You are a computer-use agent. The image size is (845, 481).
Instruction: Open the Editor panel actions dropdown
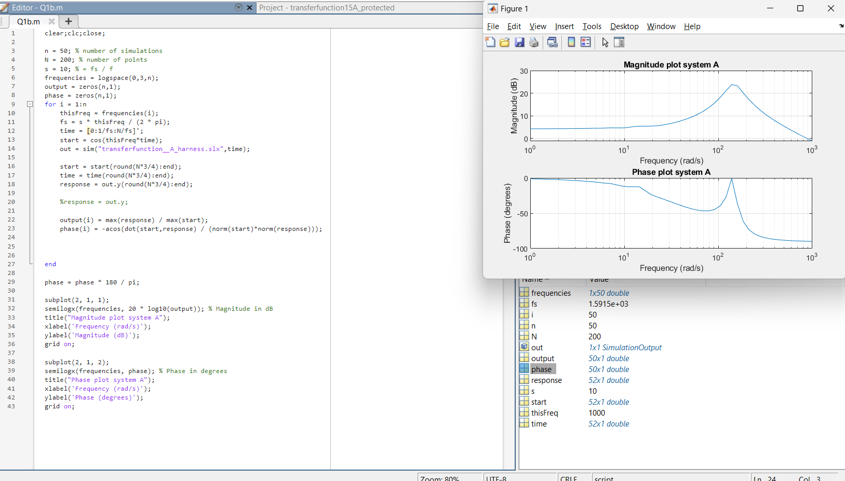point(238,8)
